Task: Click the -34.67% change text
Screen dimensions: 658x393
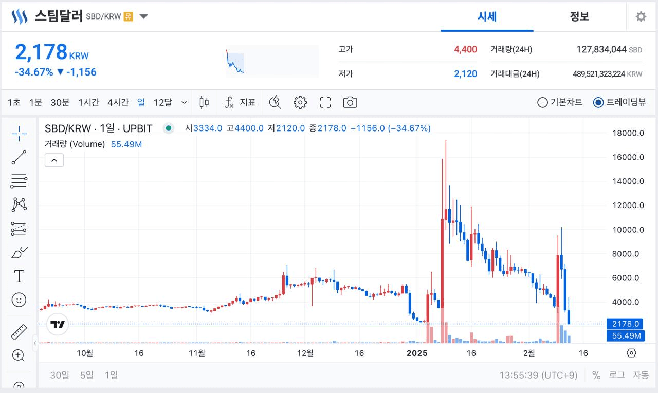Action: click(34, 72)
